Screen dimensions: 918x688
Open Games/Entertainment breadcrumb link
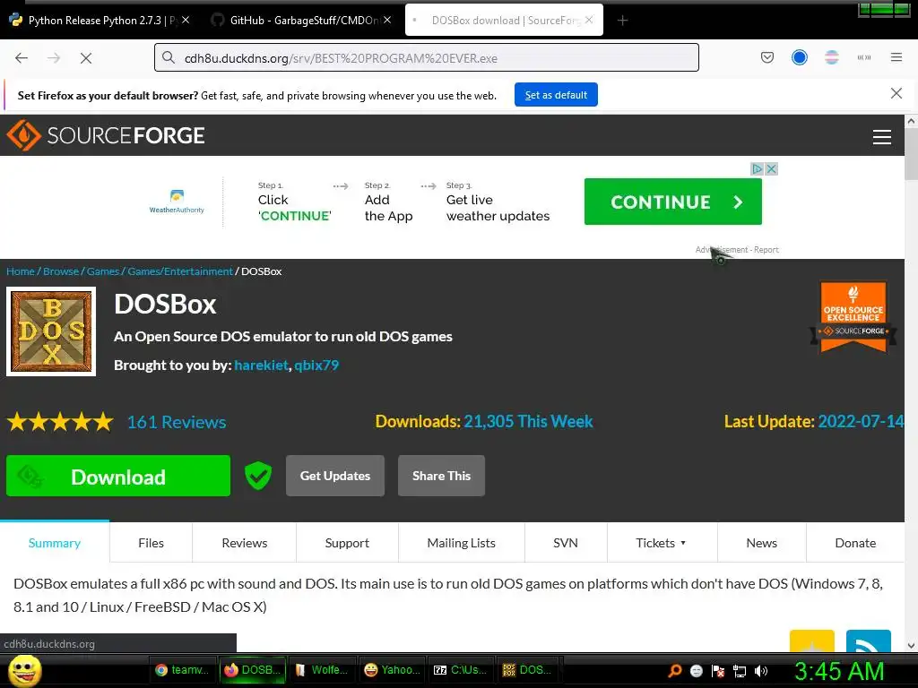tap(180, 271)
